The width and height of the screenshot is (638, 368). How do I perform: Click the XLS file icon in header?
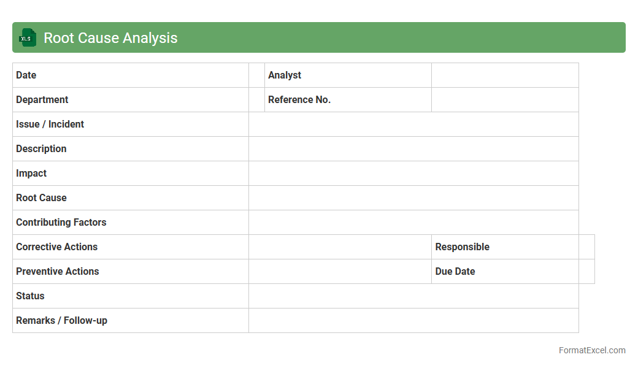coord(28,37)
